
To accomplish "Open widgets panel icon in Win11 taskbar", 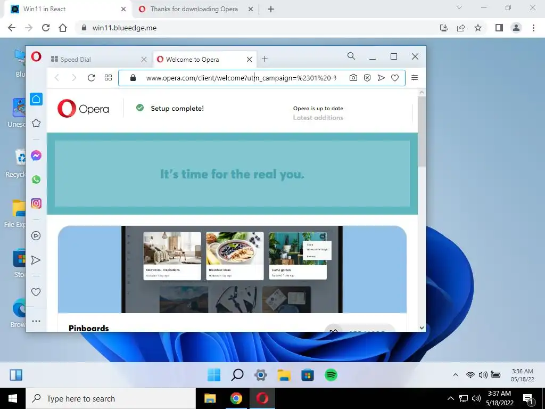I will point(16,375).
